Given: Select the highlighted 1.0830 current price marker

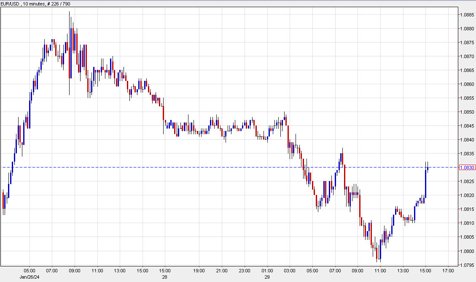Looking at the screenshot, I should [x=467, y=168].
